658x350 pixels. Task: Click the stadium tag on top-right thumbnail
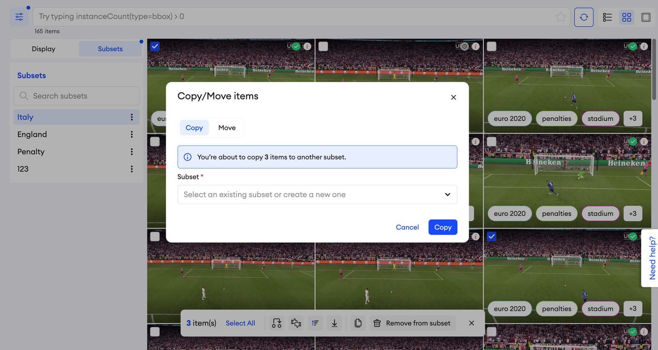tap(601, 118)
